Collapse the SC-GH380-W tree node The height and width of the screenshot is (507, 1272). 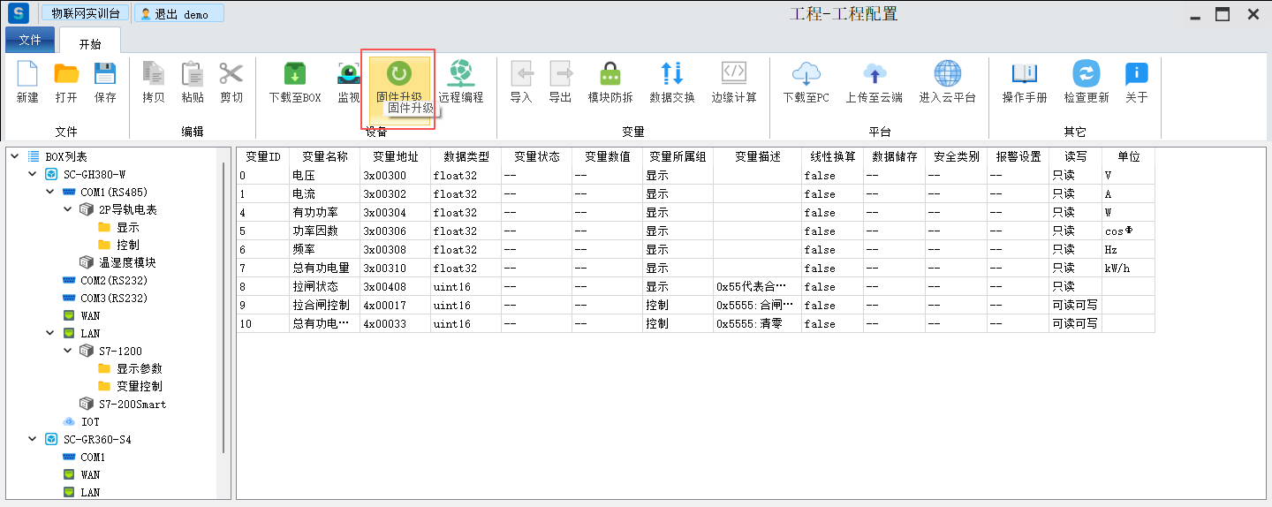pos(33,174)
